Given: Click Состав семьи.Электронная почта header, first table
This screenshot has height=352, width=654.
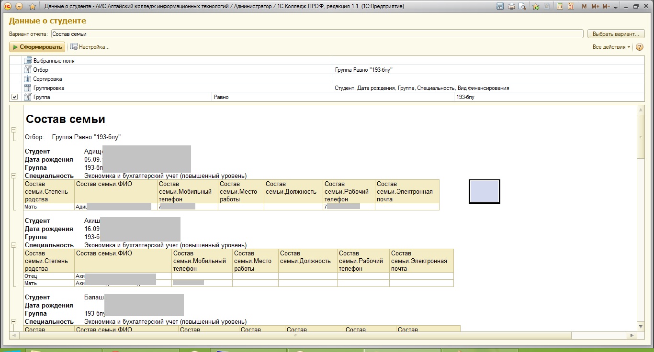Looking at the screenshot, I should (x=407, y=191).
